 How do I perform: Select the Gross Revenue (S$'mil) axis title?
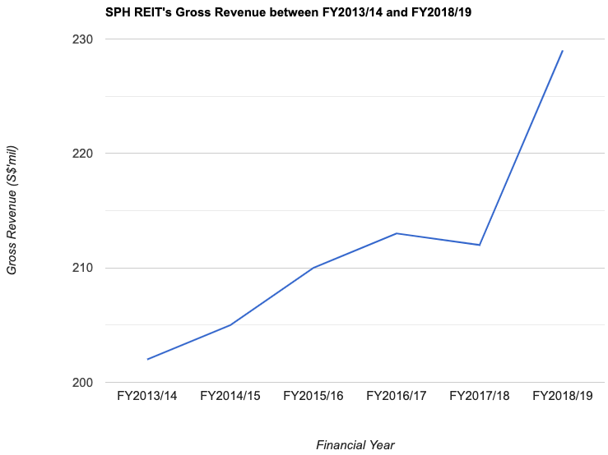12,210
